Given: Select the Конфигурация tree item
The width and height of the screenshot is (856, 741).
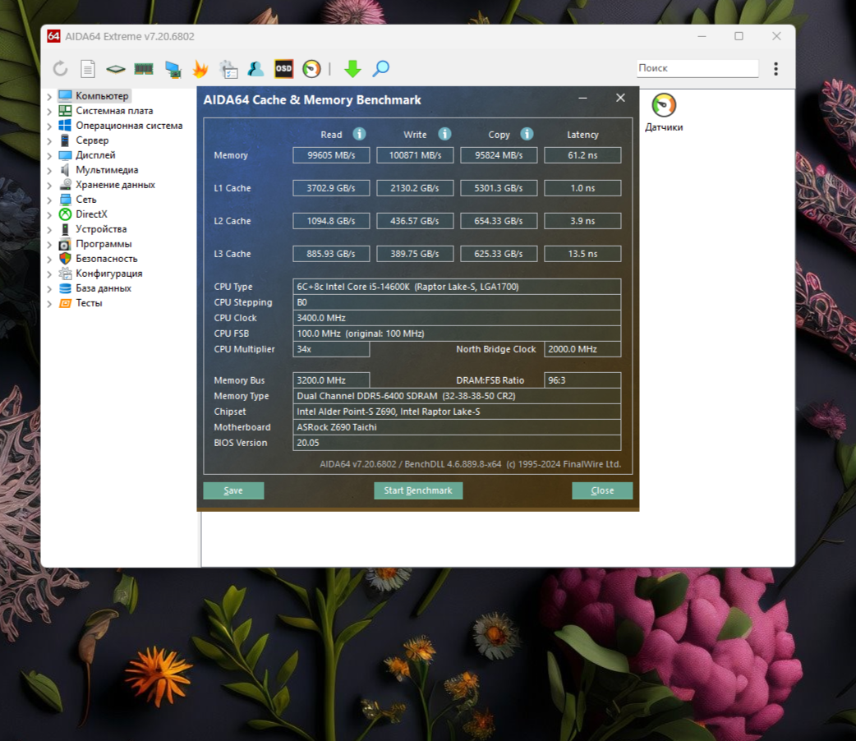Looking at the screenshot, I should click(x=109, y=273).
